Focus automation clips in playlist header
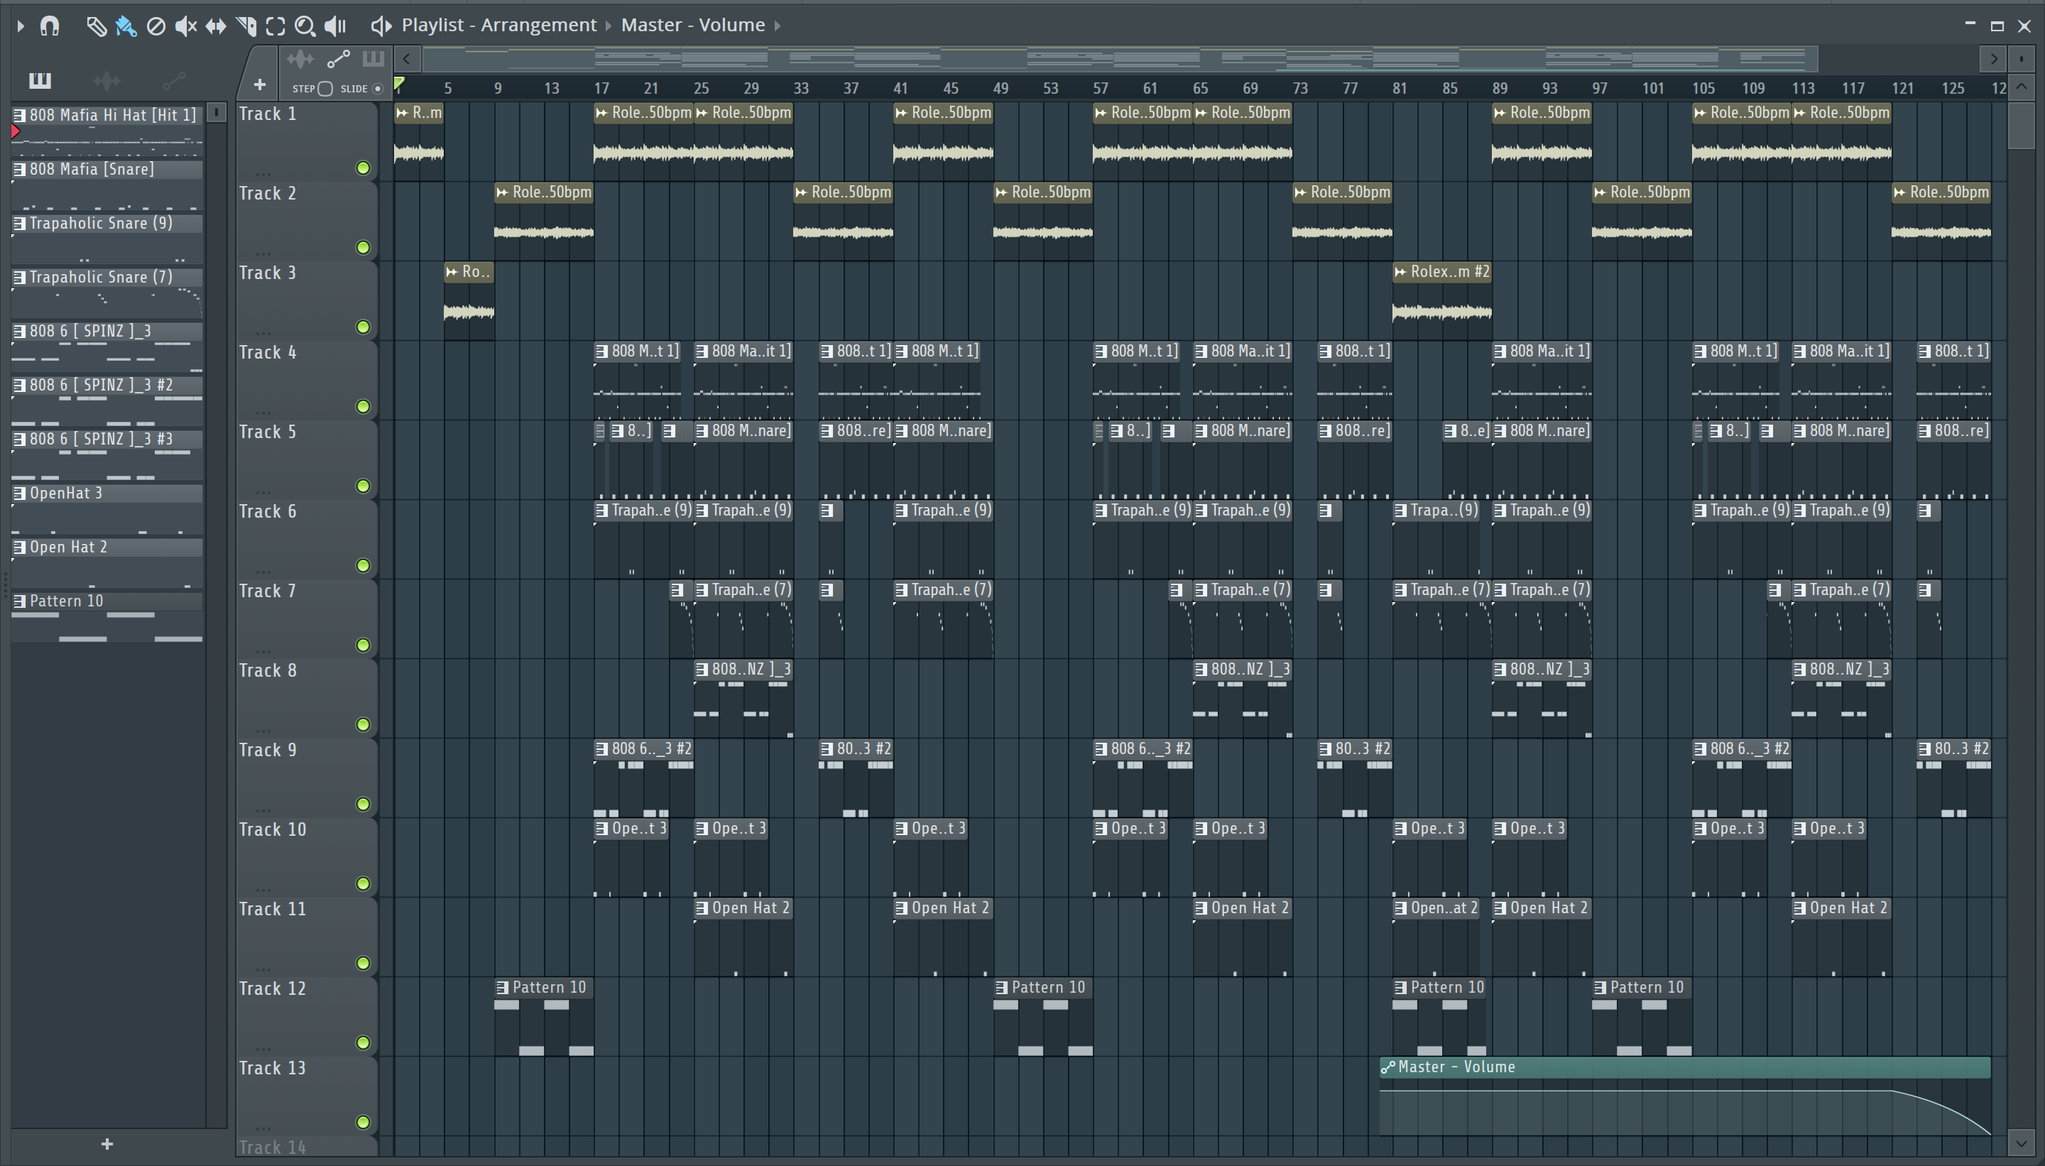 point(338,58)
